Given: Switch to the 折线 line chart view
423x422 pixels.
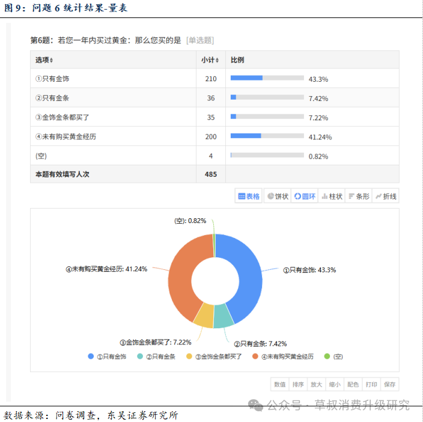Looking at the screenshot, I should tap(386, 196).
